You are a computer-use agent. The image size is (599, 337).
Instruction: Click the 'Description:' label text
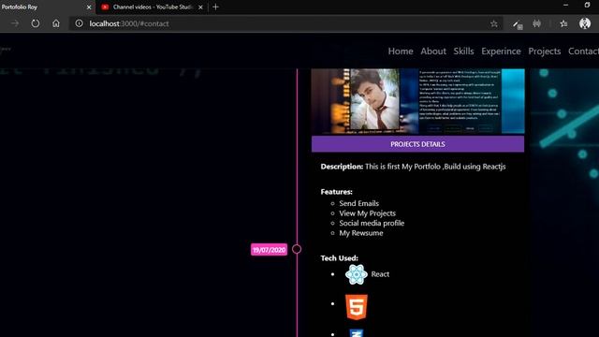click(342, 167)
